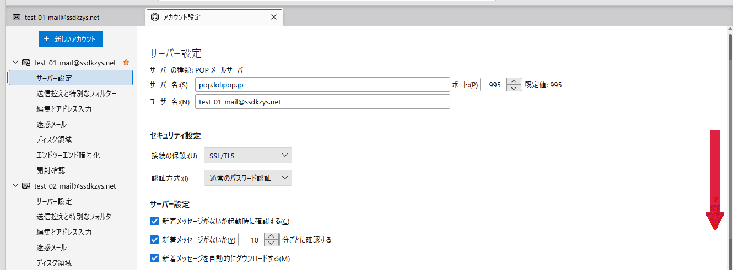The width and height of the screenshot is (739, 270).
Task: Collapse the test-01-mail@ssdkzys.net account tree
Action: click(15, 63)
